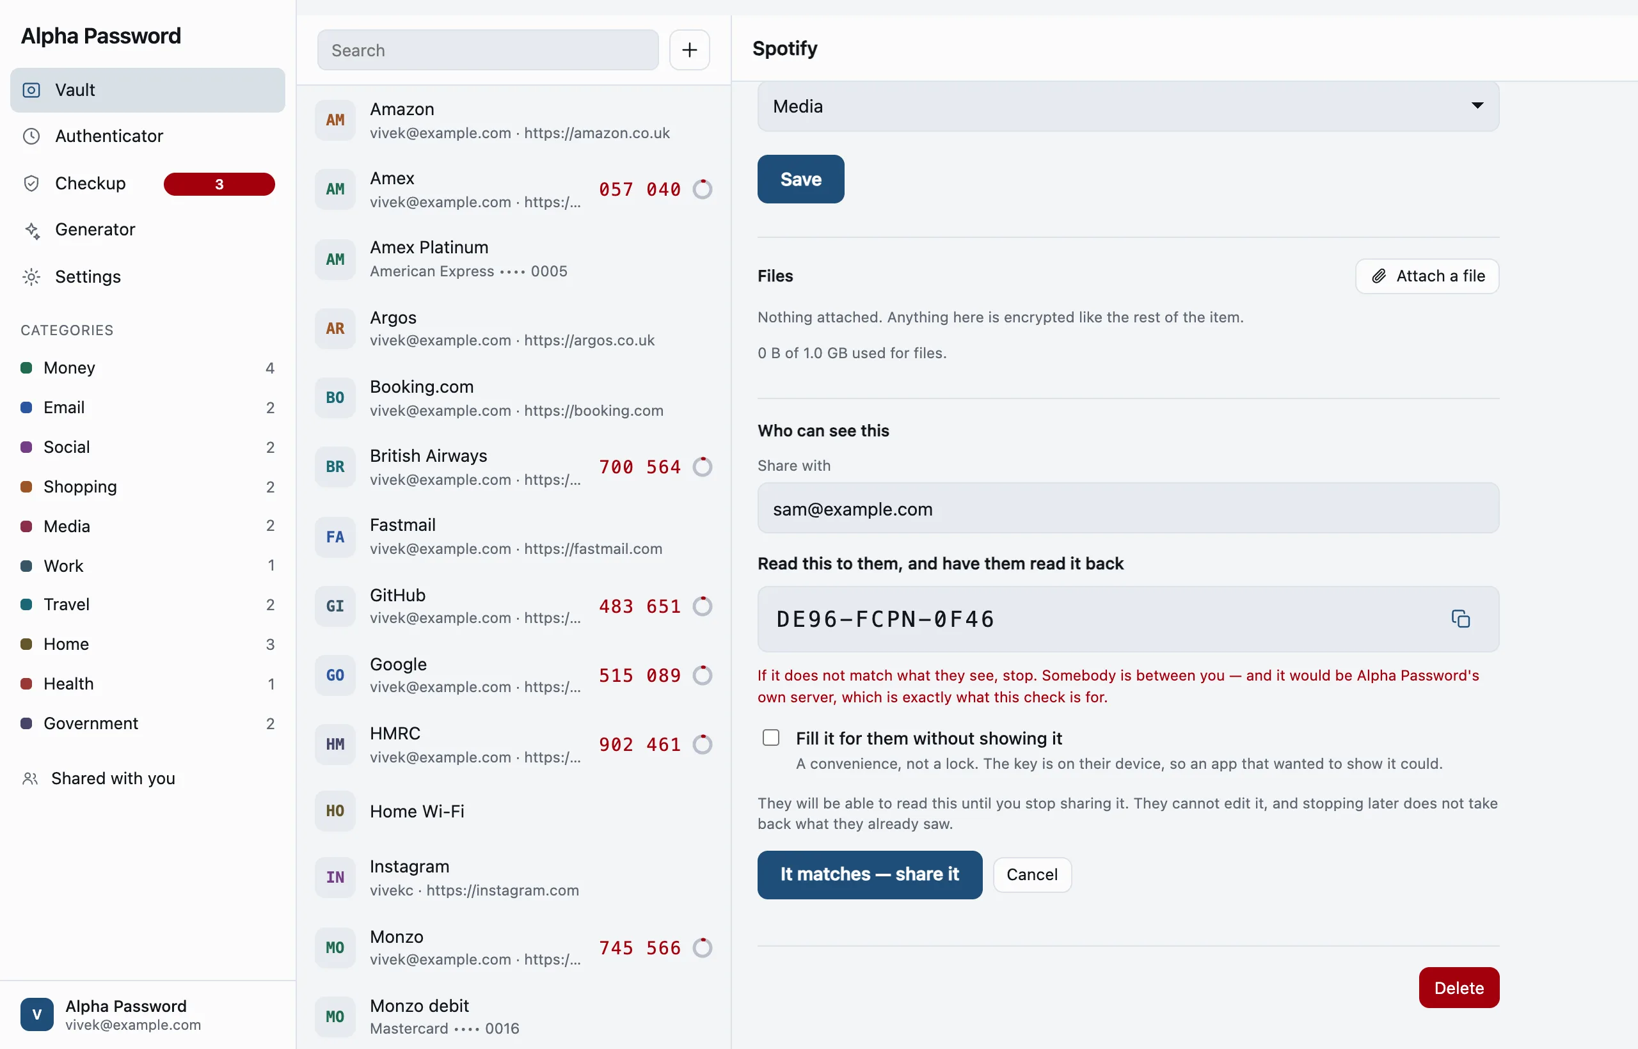Focus the vault Search field
Viewport: 1638px width, 1049px height.
pos(488,50)
